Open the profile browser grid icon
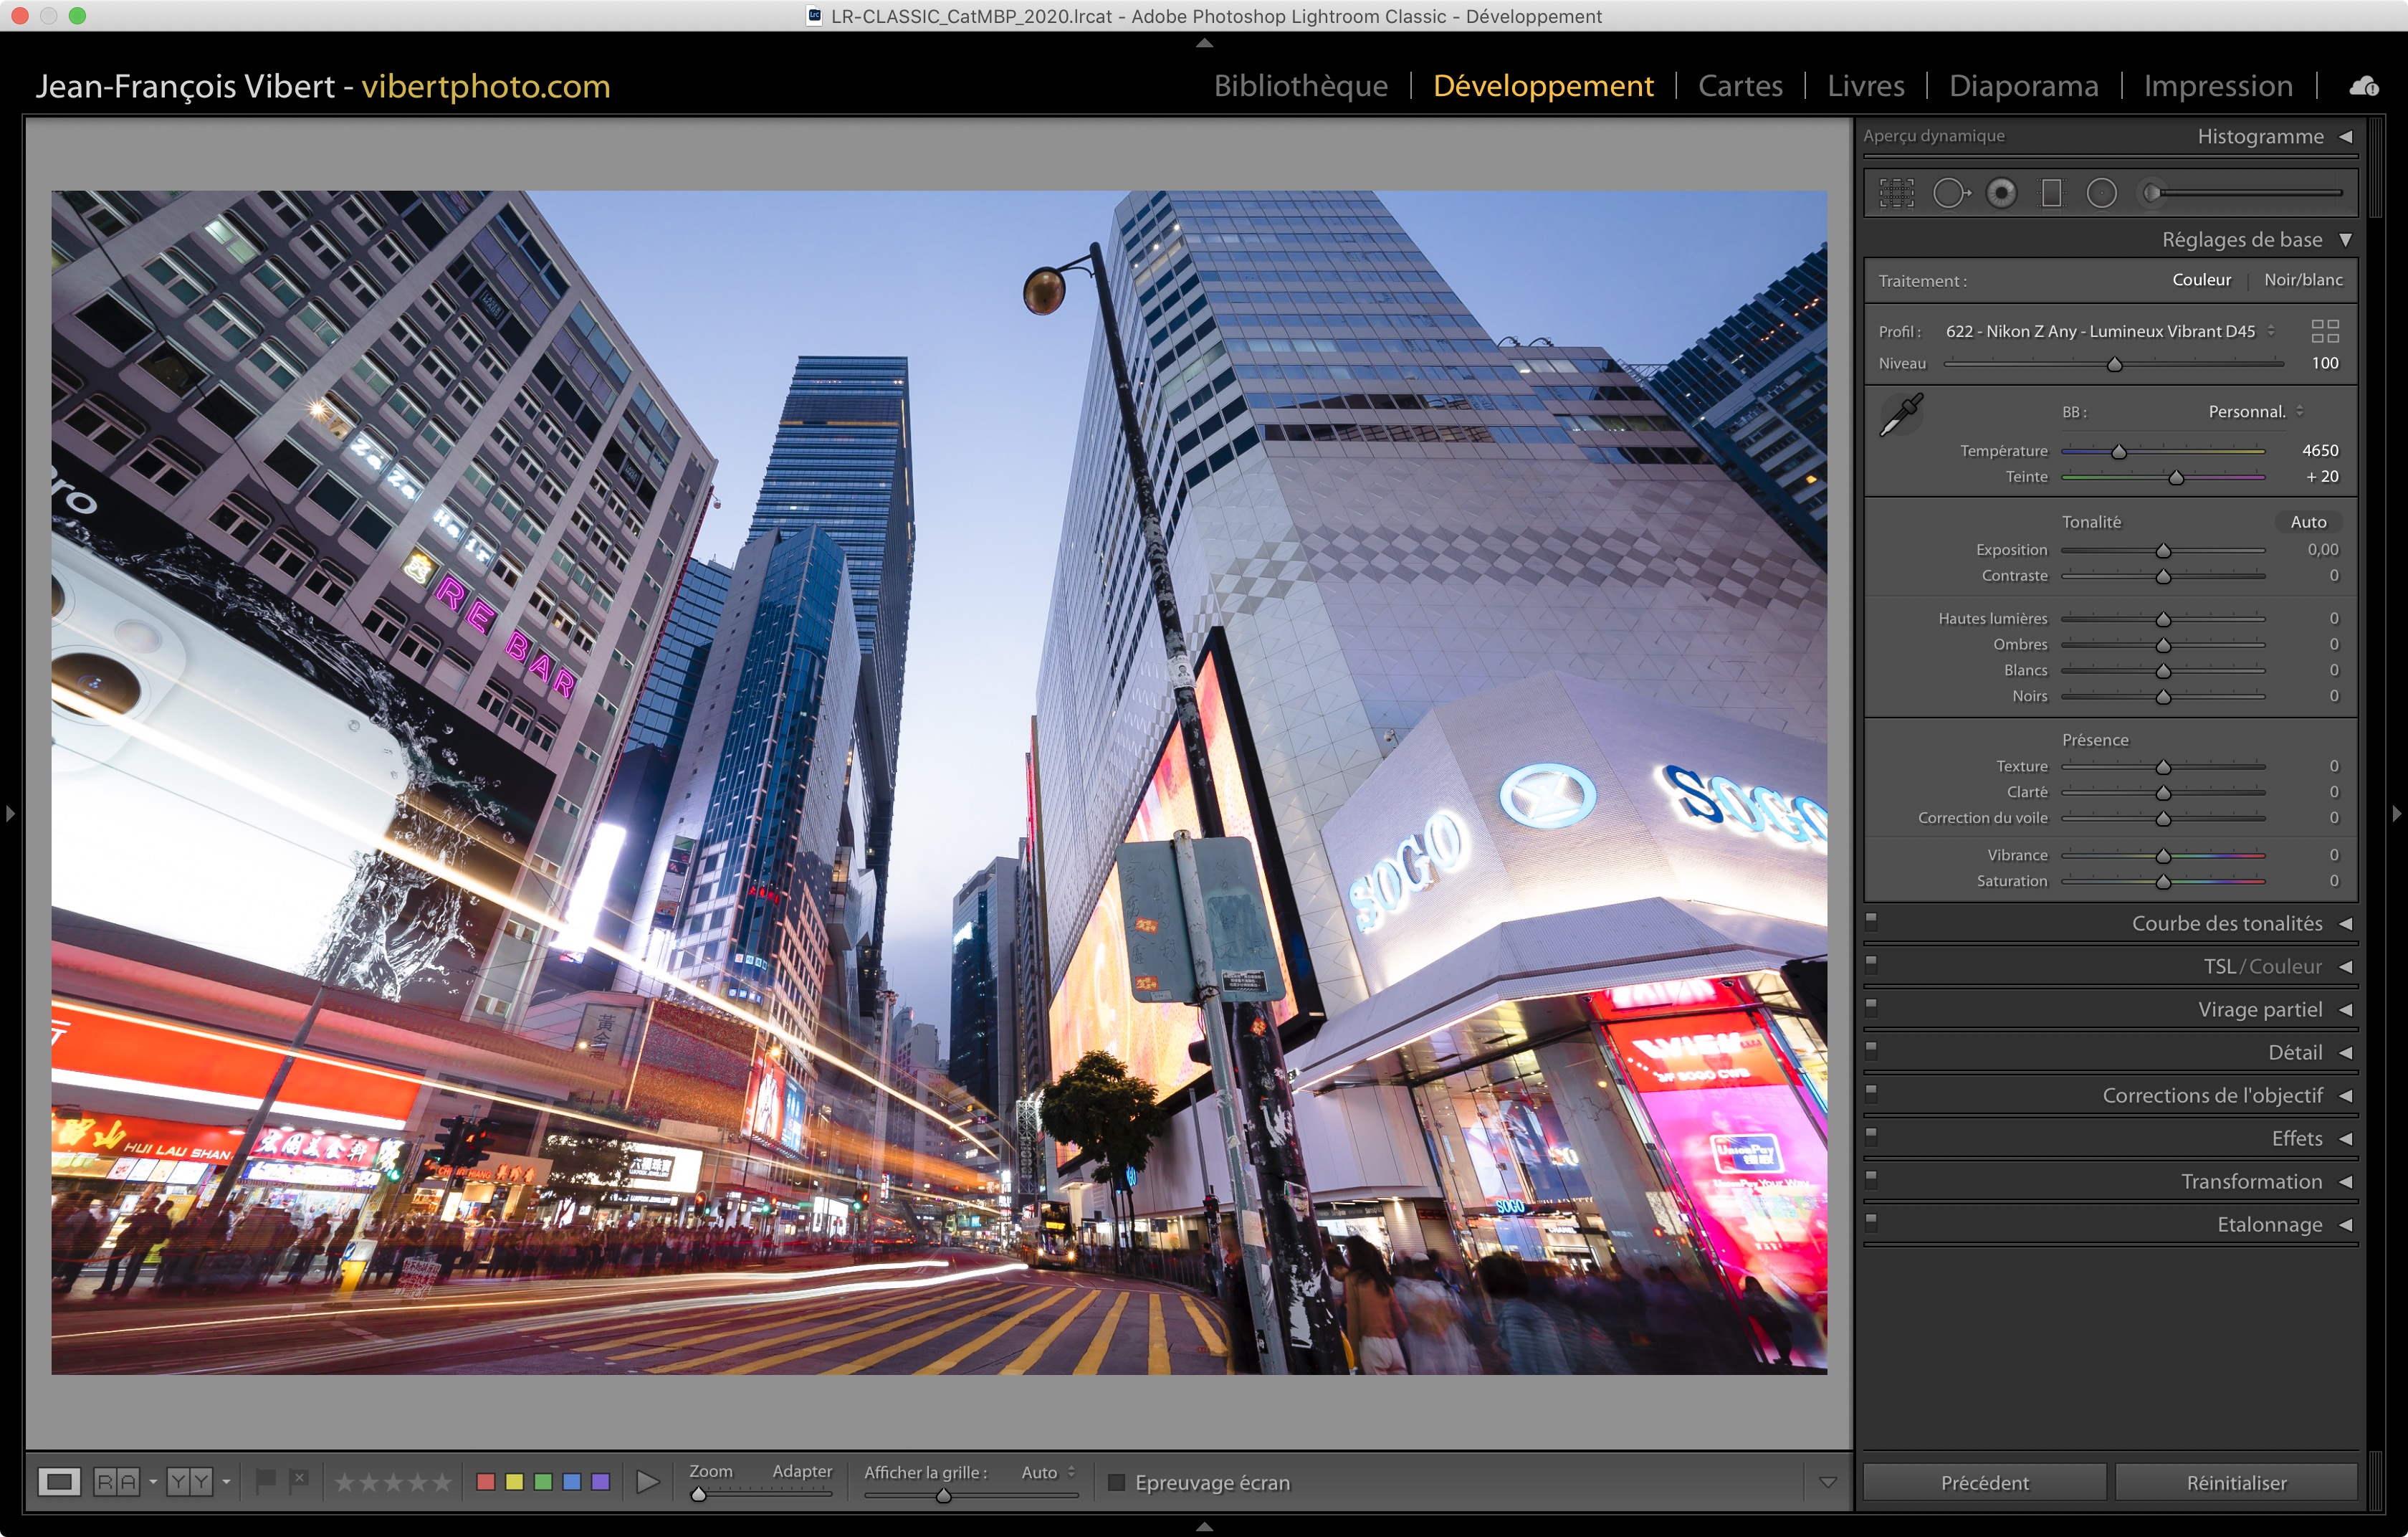Viewport: 2408px width, 1537px height. click(x=2325, y=331)
